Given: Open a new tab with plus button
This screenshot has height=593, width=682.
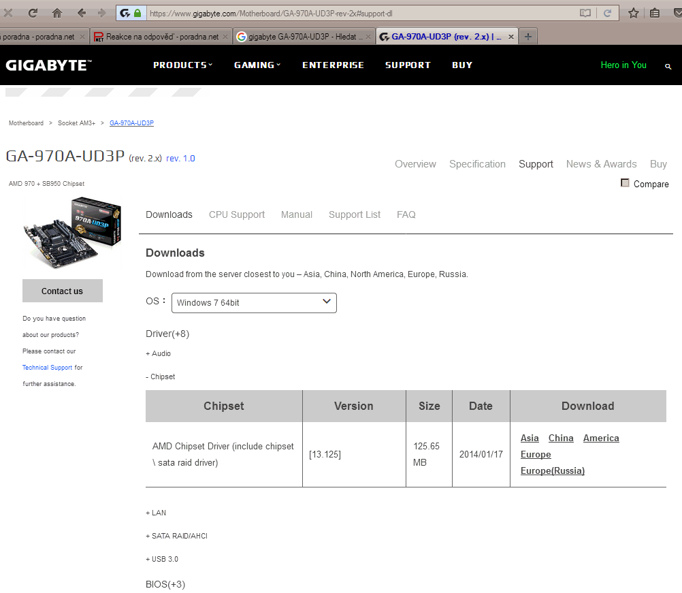Looking at the screenshot, I should (528, 37).
